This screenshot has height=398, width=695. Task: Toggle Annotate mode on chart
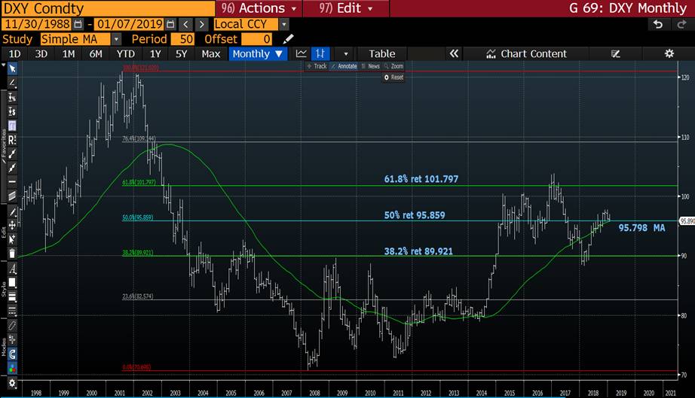point(345,66)
